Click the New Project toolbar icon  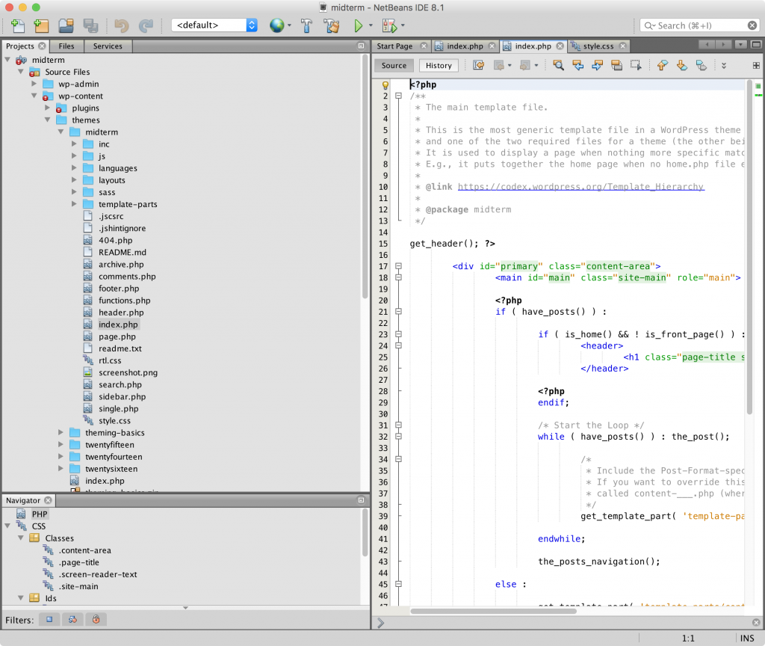point(42,25)
